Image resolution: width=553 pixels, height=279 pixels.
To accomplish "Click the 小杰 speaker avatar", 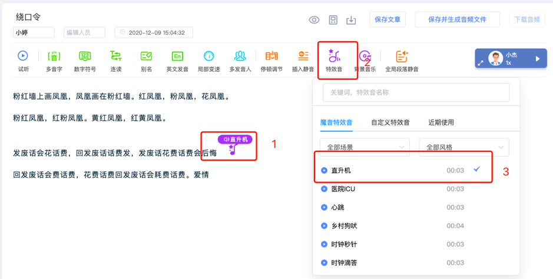I will pos(495,58).
